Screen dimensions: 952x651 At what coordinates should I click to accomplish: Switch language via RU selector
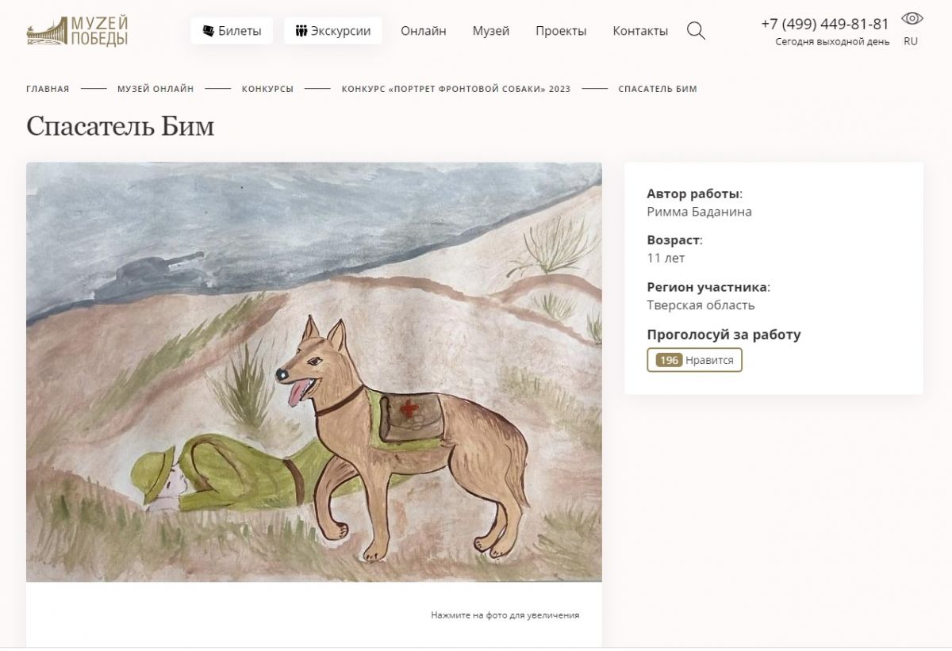[911, 41]
